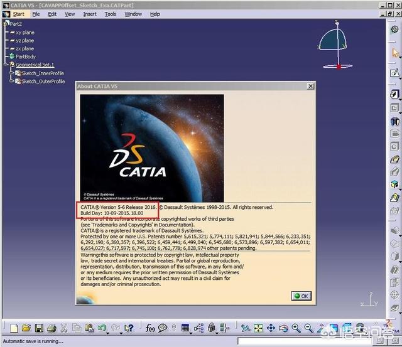Click the What's This help cursor icon
Viewport: 402px width, 347px height.
point(129,328)
